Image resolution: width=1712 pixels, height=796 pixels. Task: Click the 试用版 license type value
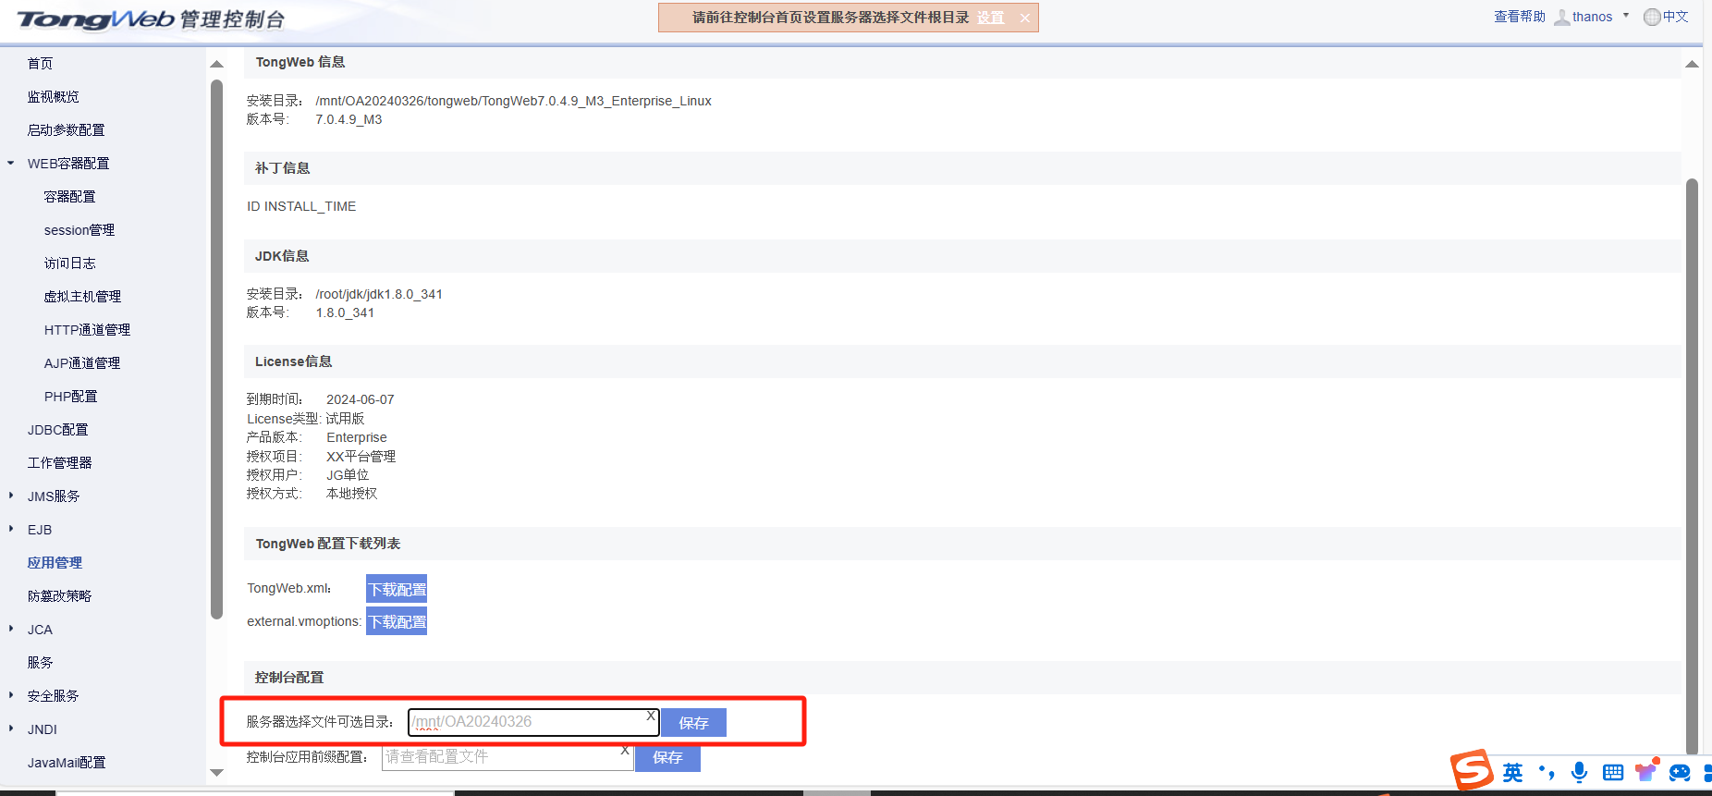tap(345, 419)
